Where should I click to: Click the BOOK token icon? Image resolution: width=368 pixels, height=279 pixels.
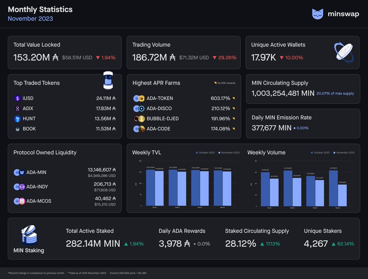(17, 129)
